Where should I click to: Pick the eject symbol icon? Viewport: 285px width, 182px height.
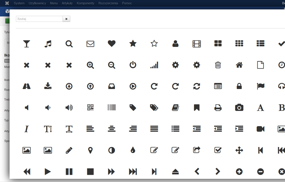(x=175, y=171)
